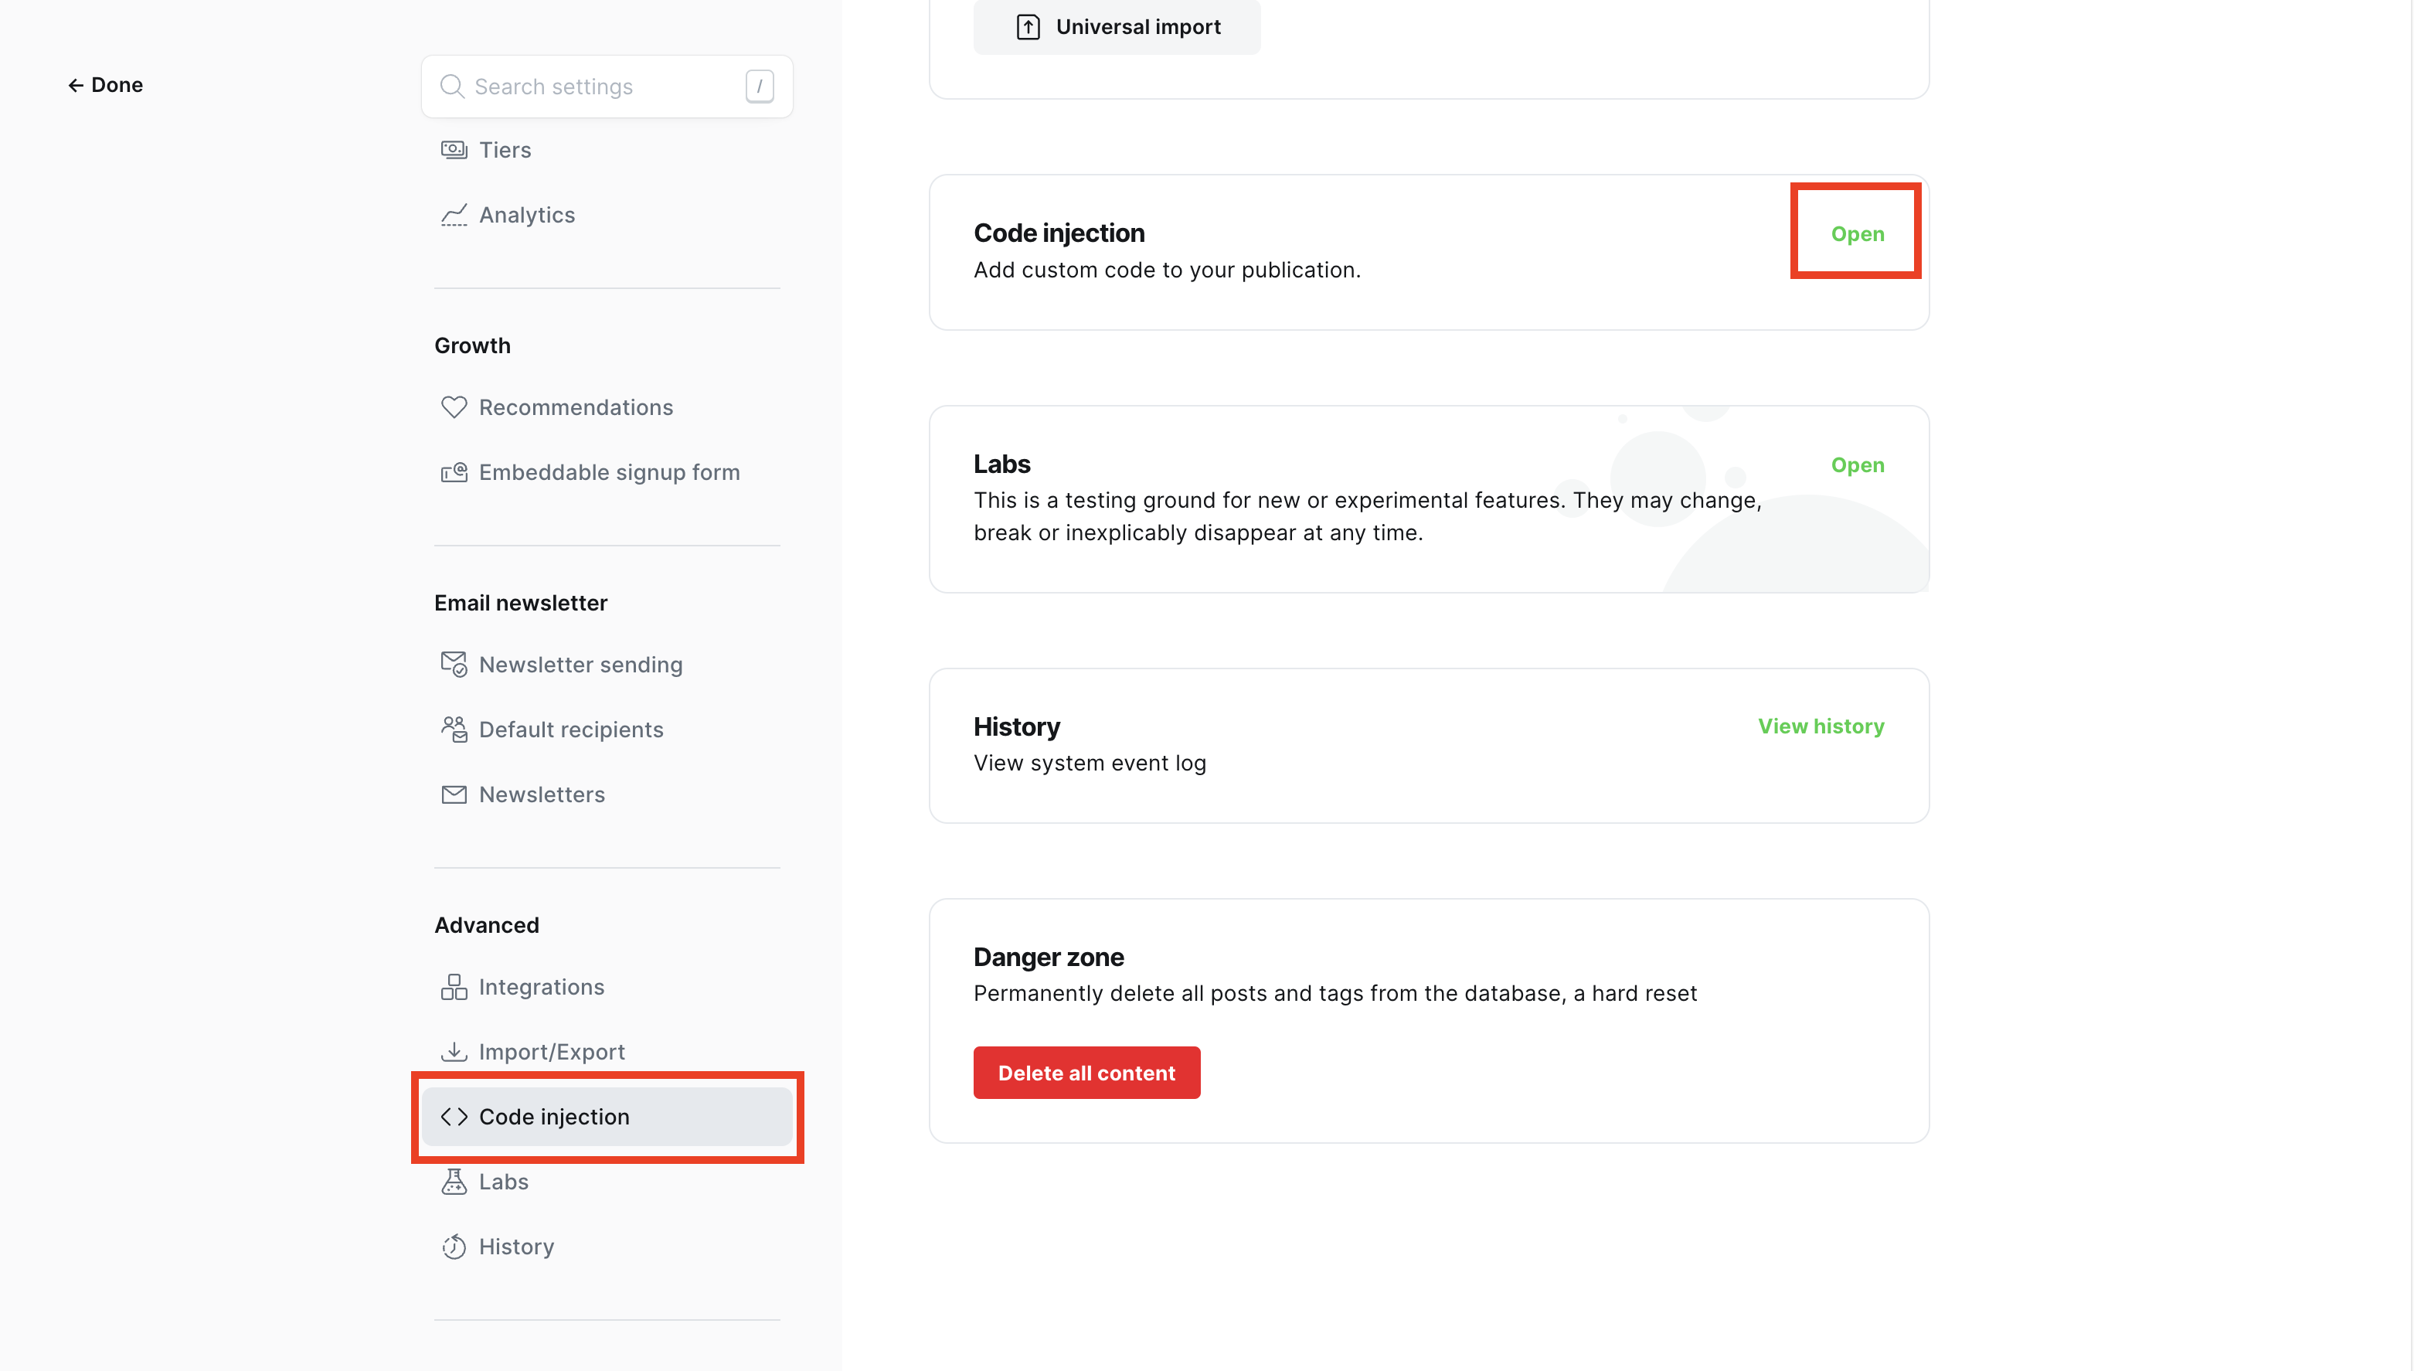
Task: Focus the Search settings field
Action: click(607, 86)
